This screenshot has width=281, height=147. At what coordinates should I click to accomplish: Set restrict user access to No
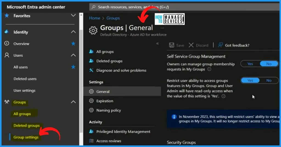coord(269,80)
